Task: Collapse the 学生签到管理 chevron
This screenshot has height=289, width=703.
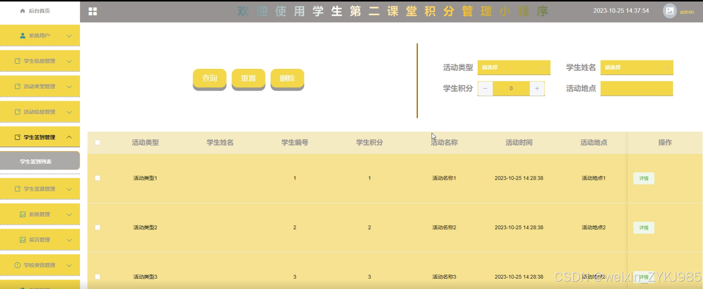Action: tap(69, 137)
